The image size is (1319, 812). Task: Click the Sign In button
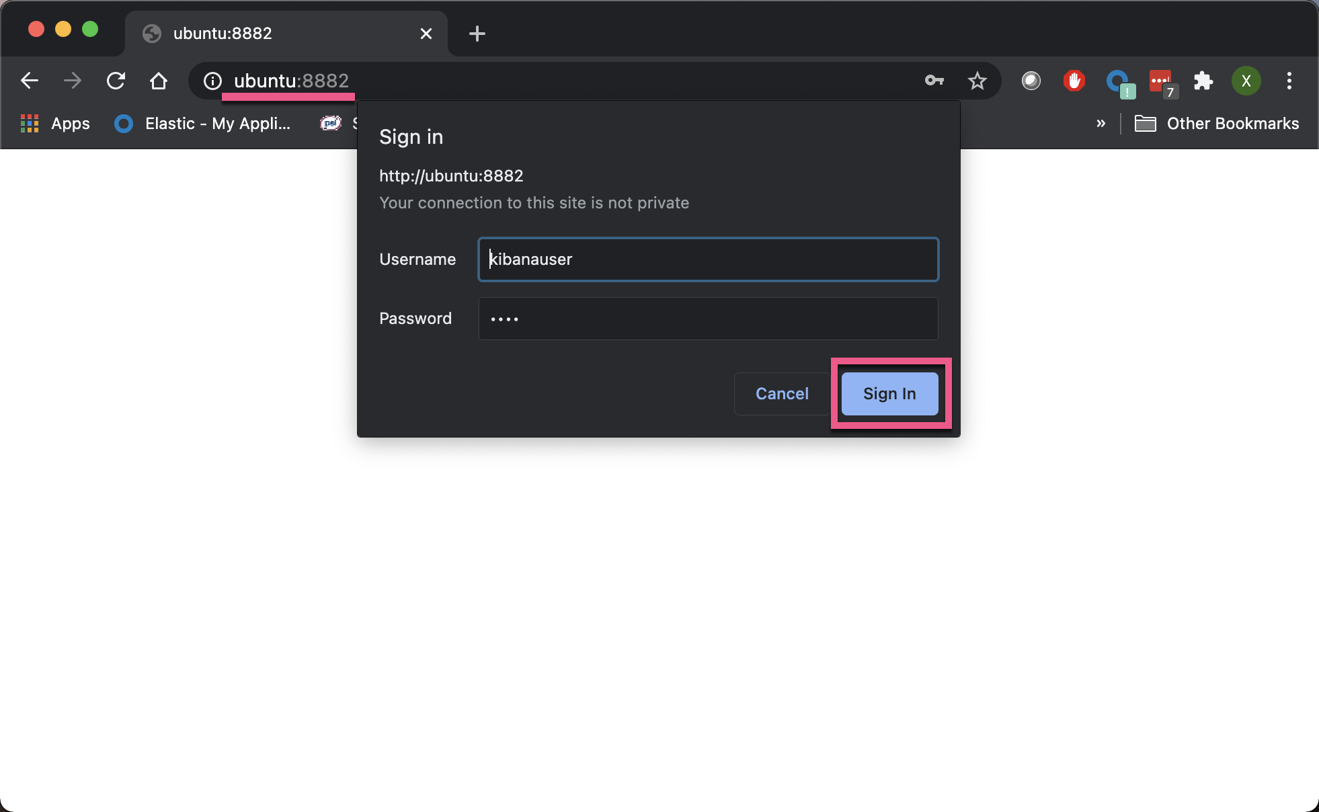tap(889, 394)
